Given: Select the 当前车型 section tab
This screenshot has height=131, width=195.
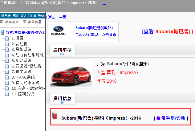Looking at the screenshot, I should (62, 50).
